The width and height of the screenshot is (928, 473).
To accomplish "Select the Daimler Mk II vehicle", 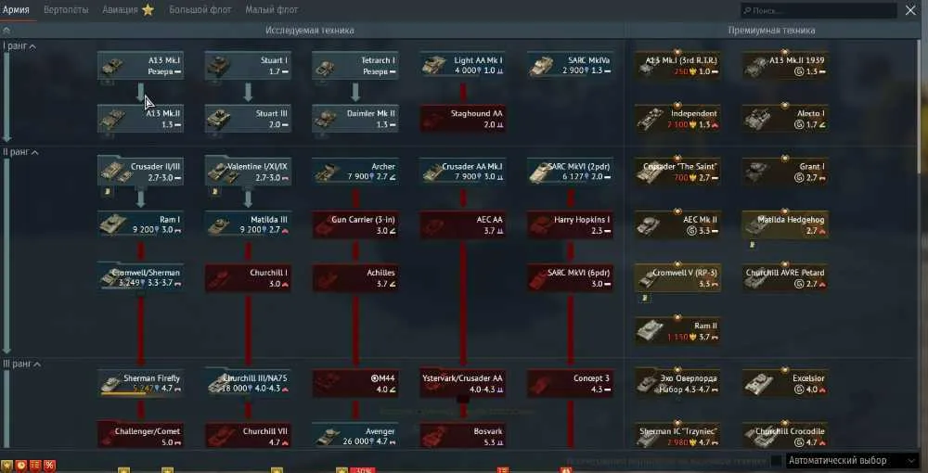I will click(355, 119).
